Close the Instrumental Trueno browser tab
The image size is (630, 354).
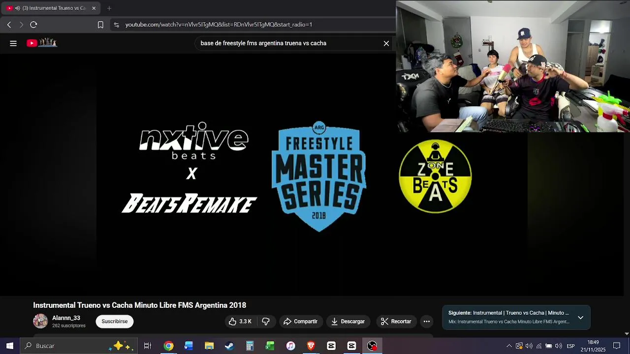[x=94, y=8]
